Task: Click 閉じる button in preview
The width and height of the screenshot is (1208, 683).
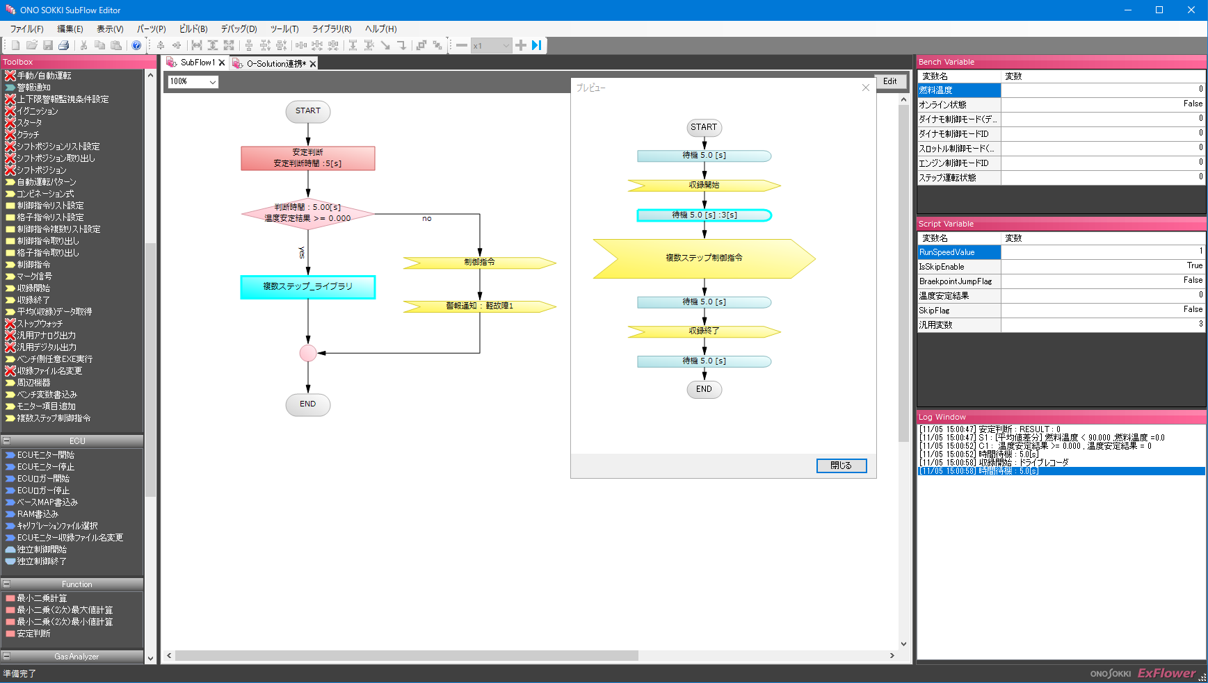Action: click(x=841, y=466)
